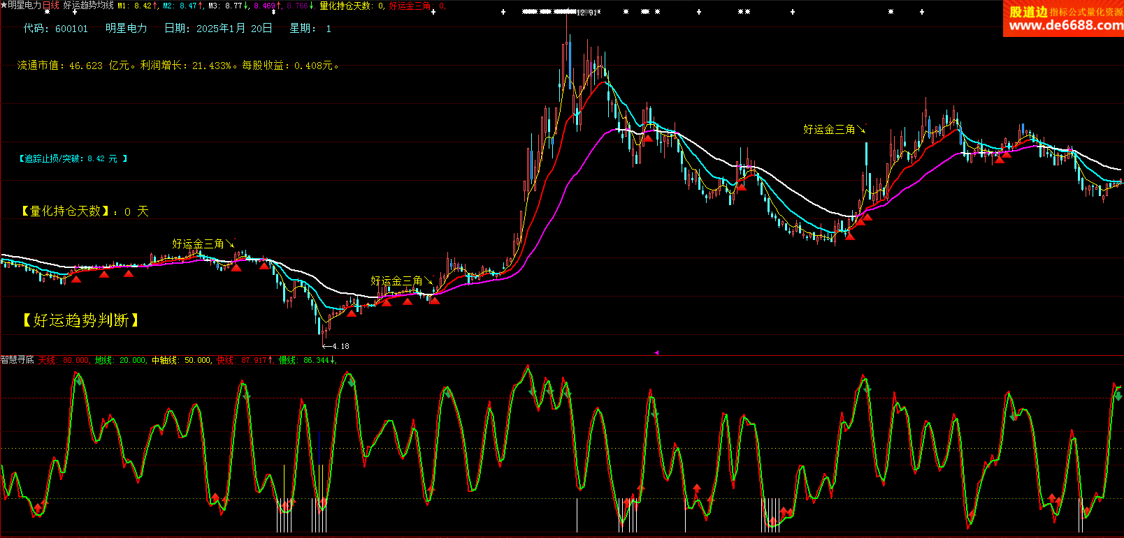The image size is (1124, 538).
Task: Click the leftmost red triangle buy marker
Action: coord(76,279)
